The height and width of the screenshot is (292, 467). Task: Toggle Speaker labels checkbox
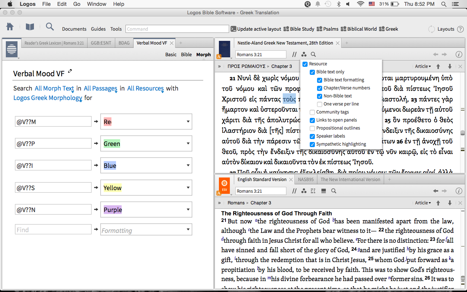(x=312, y=136)
